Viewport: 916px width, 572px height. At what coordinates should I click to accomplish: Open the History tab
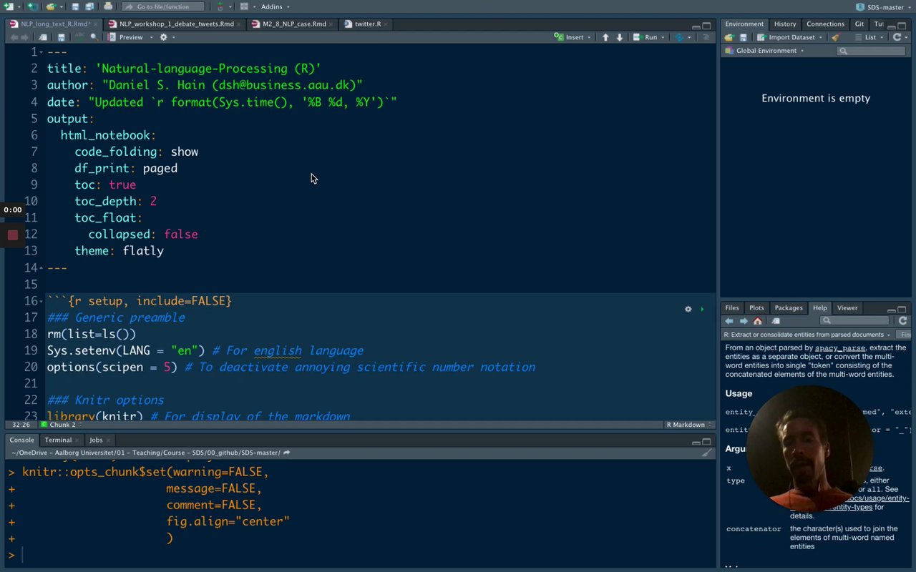point(785,24)
